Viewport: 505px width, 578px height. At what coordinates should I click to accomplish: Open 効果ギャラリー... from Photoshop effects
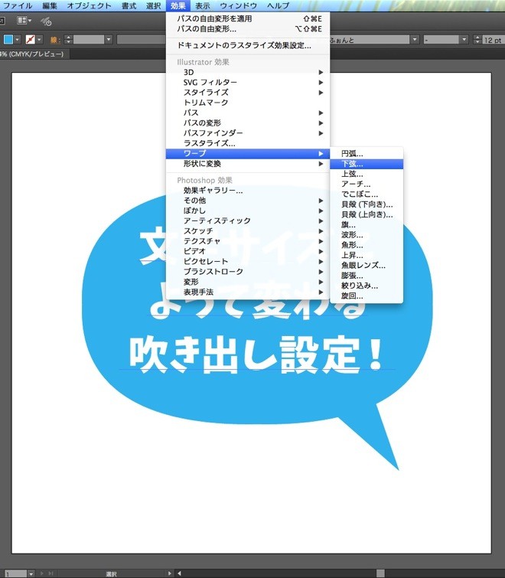tap(213, 190)
